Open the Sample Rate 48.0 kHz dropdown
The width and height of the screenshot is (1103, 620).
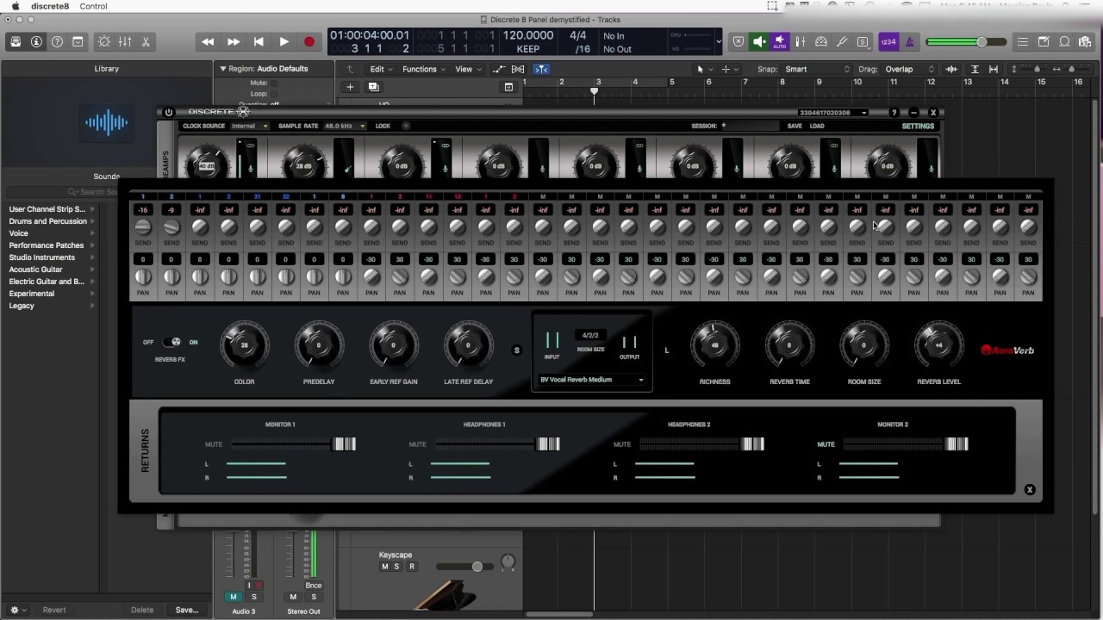344,126
